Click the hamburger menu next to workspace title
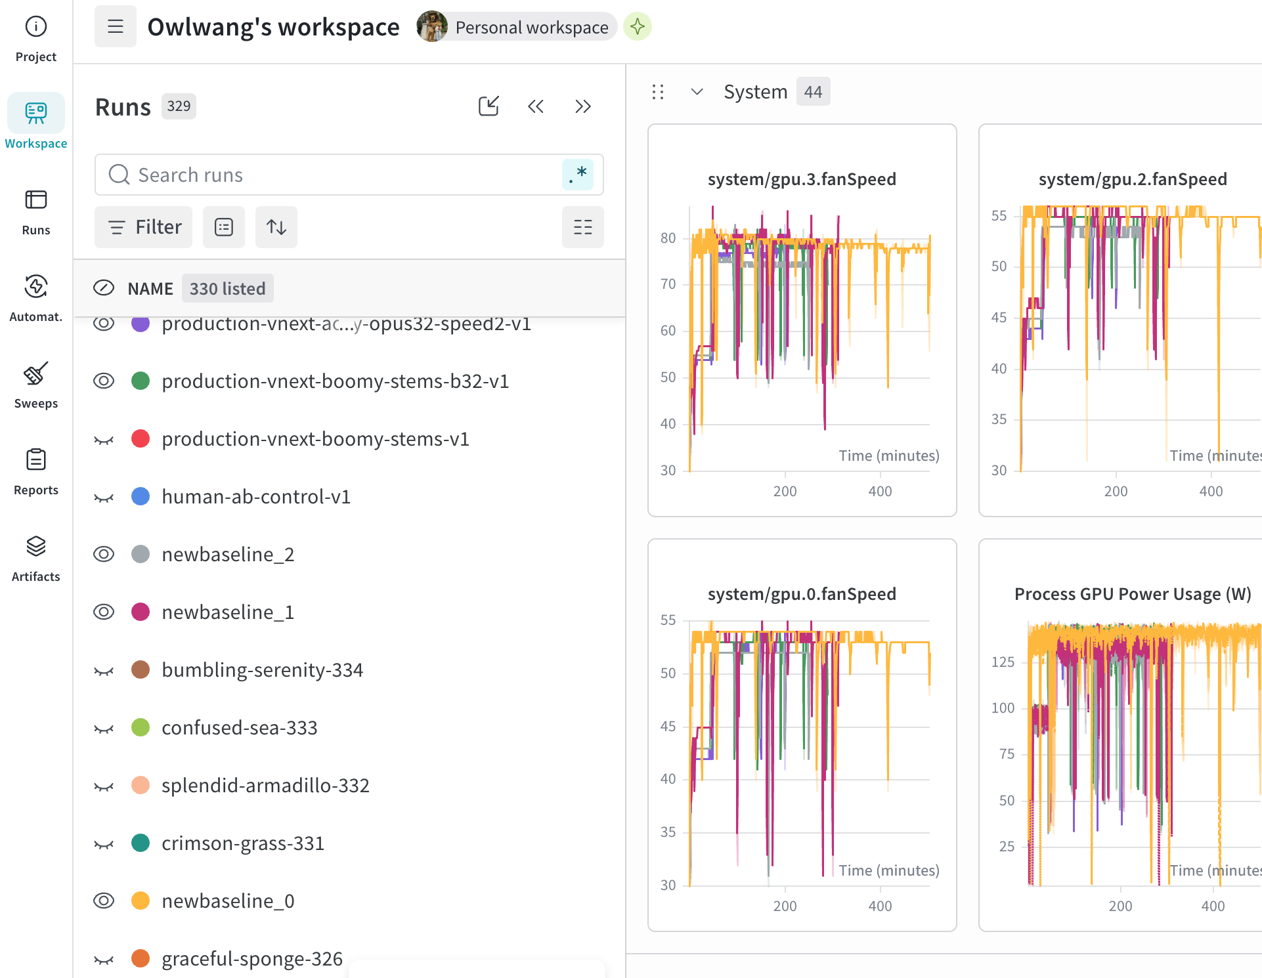1262x978 pixels. (x=116, y=27)
